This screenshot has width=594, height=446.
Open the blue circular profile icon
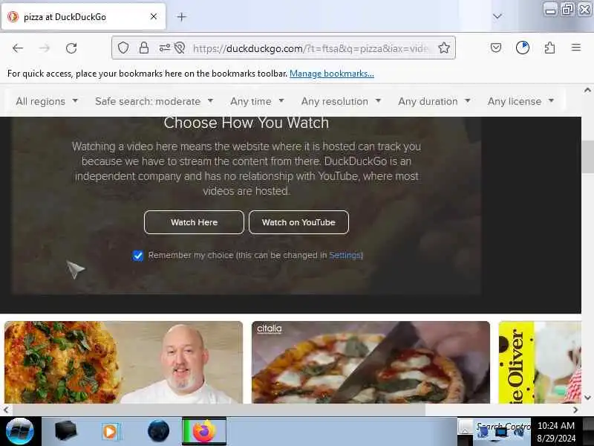click(x=523, y=48)
